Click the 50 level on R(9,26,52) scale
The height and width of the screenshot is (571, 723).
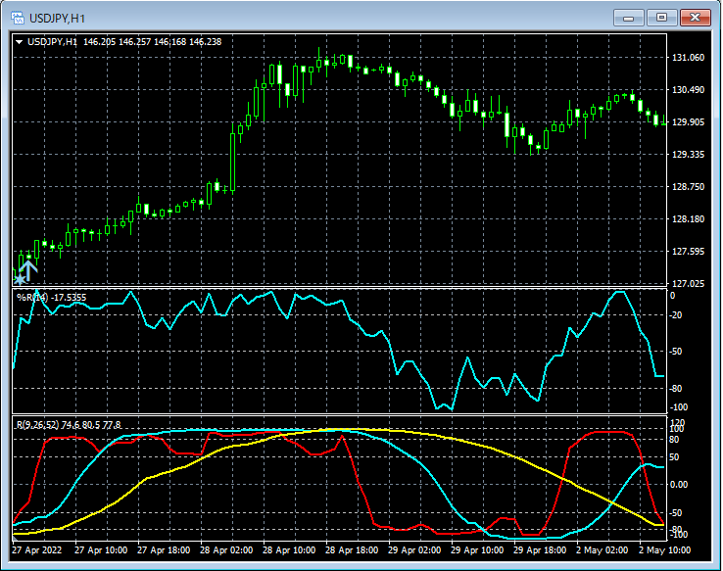pyautogui.click(x=674, y=457)
